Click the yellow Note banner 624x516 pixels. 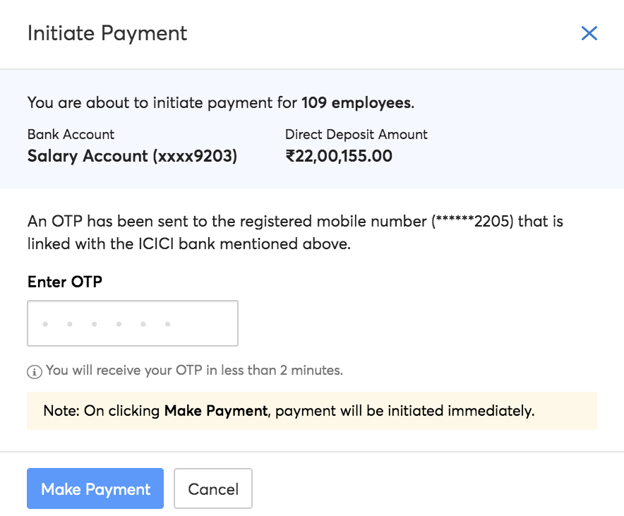(x=312, y=411)
